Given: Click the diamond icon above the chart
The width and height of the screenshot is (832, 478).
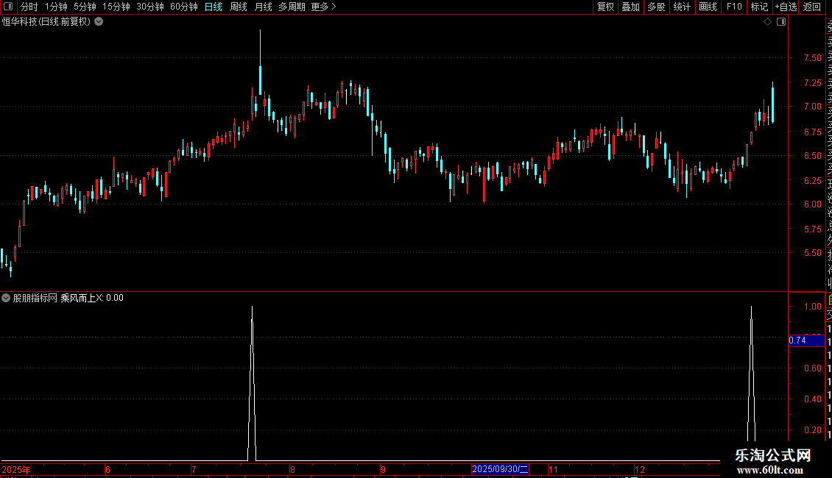Looking at the screenshot, I should coord(767,22).
